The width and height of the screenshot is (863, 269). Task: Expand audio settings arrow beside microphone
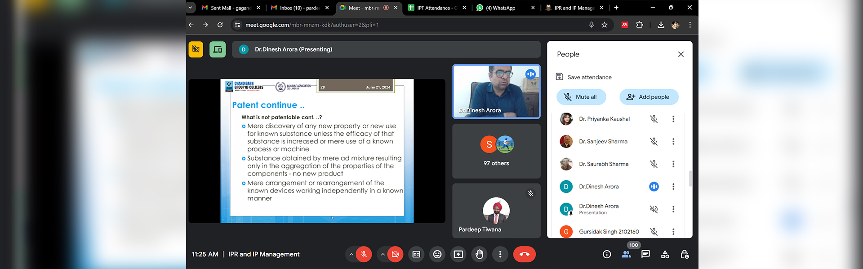tap(351, 254)
